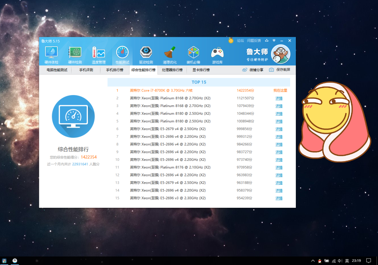
Task: Open 详情 for rank 3 Platinum 8168
Action: click(279, 106)
